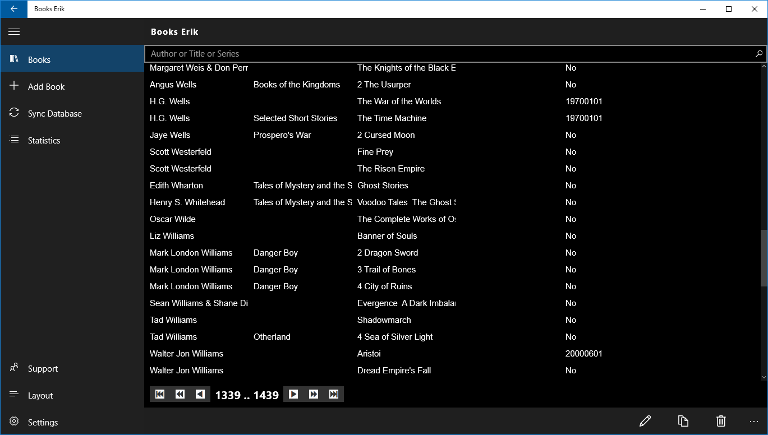Click the read date '20000601'
The height and width of the screenshot is (435, 768).
click(584, 354)
